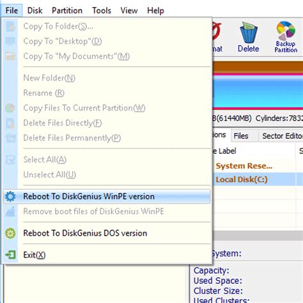Select Reboot To DiskGenius DOS version
This screenshot has height=303, width=303.
pos(107,233)
